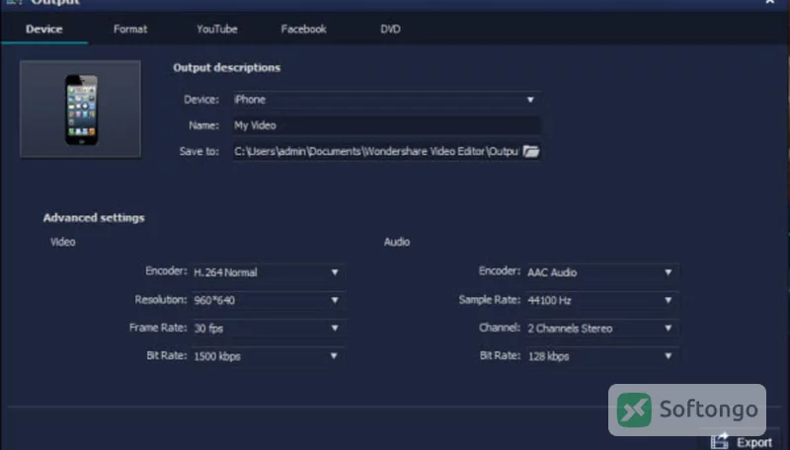
Task: Close the Output dialog
Action: click(x=770, y=2)
